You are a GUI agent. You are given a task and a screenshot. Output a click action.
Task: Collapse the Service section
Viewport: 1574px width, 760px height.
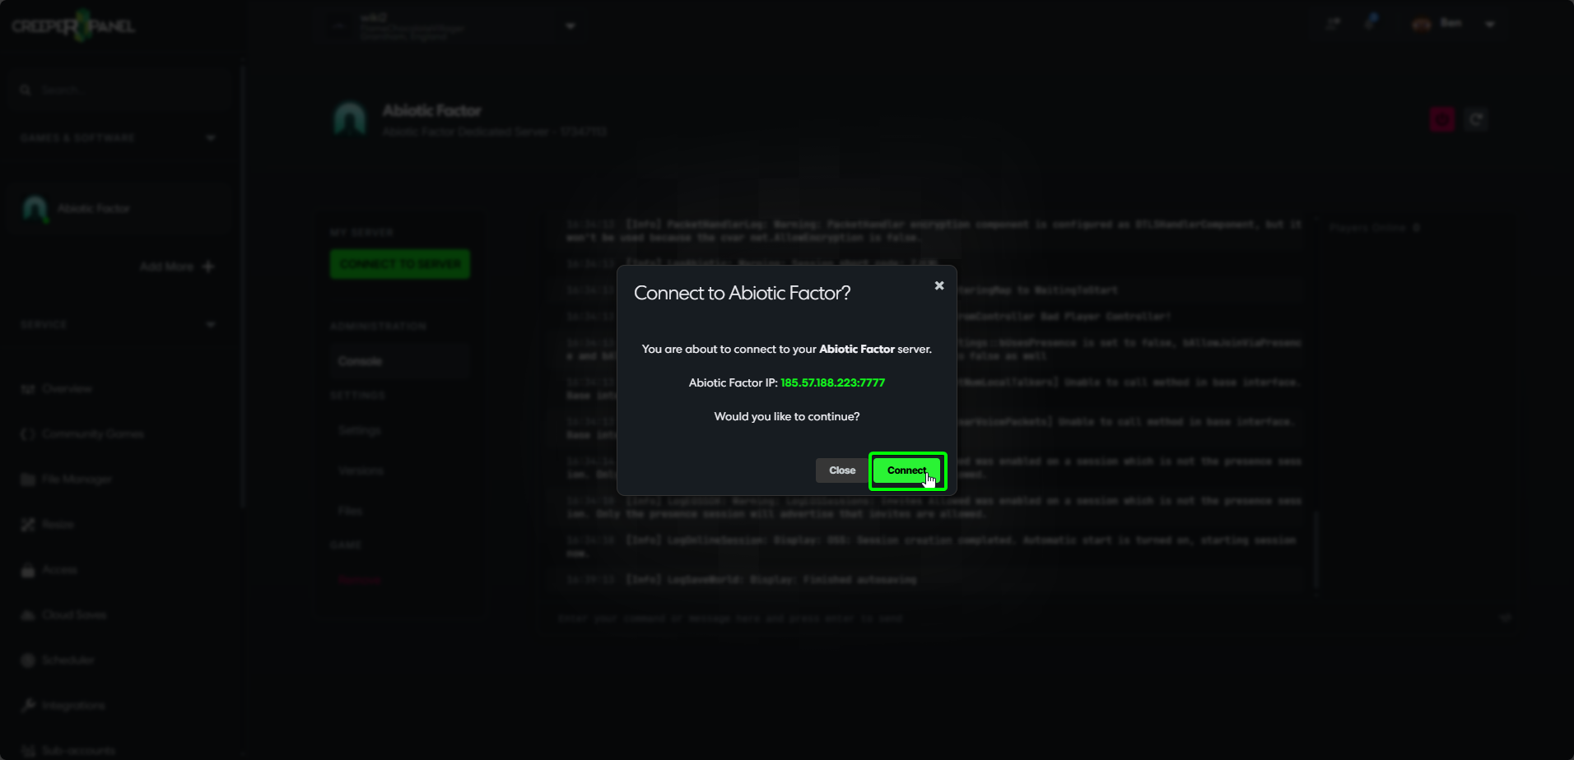tap(211, 324)
